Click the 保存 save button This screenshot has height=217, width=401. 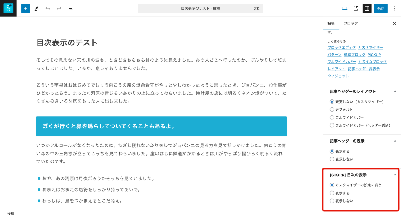[x=380, y=8]
